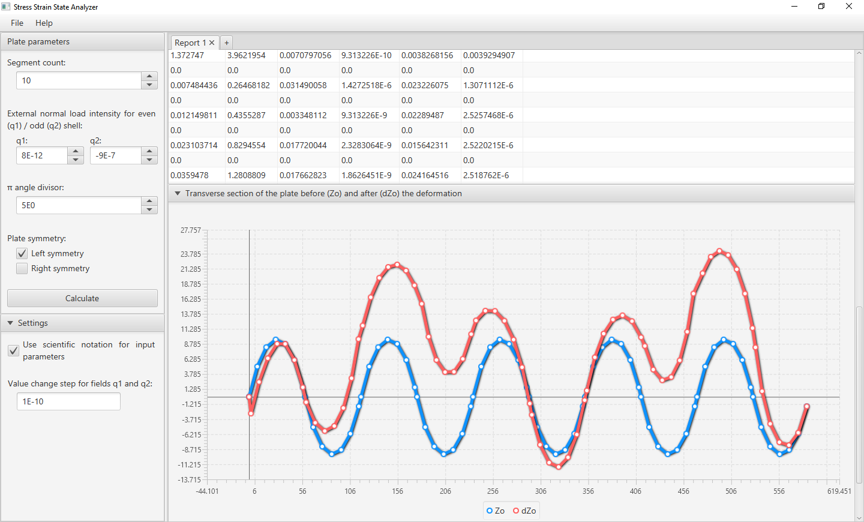Select table cell 0.023226075
Screen dimensions: 864x522
tap(430, 85)
